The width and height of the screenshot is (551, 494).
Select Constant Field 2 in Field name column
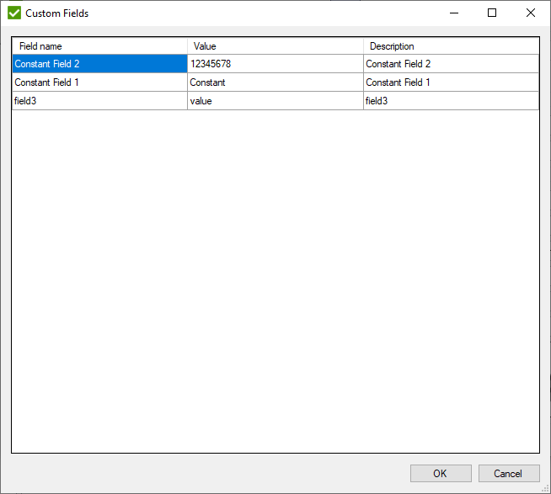[x=99, y=64]
